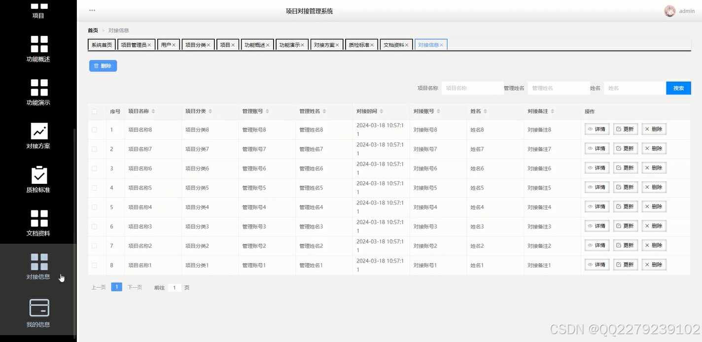This screenshot has width=702, height=342.
Task: Click the blue 删除 bulk delete button
Action: (x=103, y=66)
